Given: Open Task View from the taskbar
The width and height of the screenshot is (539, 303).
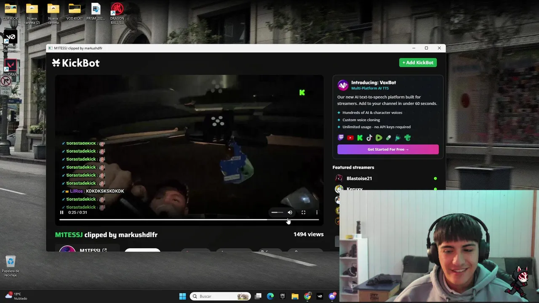Looking at the screenshot, I should pyautogui.click(x=258, y=296).
